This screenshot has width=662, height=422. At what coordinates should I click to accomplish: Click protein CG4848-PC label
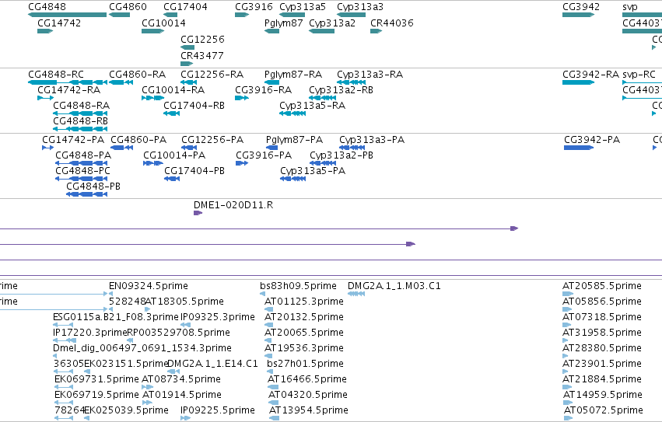coord(82,171)
